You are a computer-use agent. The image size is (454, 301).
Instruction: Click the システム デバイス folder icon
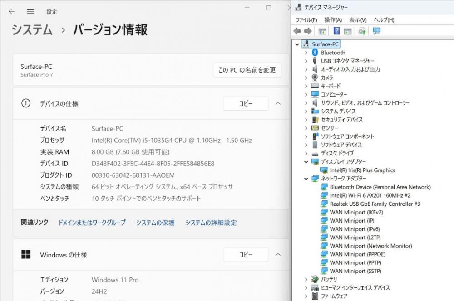coord(315,111)
